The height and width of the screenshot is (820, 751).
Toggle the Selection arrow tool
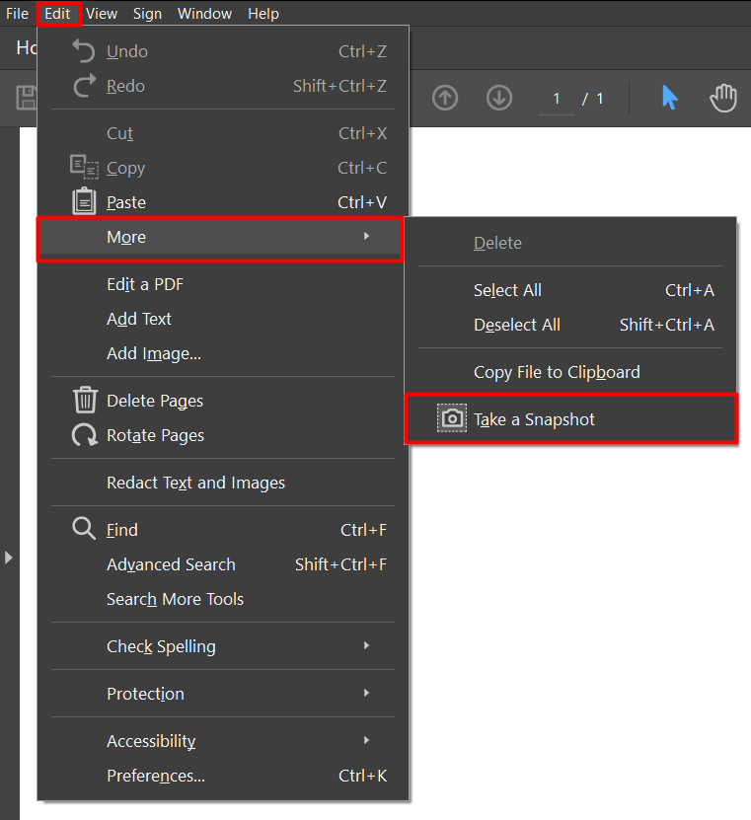pos(670,99)
